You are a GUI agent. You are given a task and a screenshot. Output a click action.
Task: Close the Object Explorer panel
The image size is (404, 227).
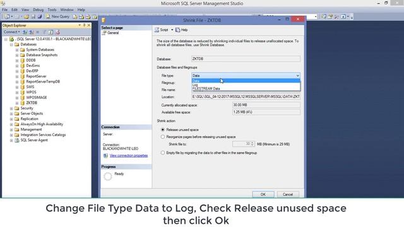(89, 25)
